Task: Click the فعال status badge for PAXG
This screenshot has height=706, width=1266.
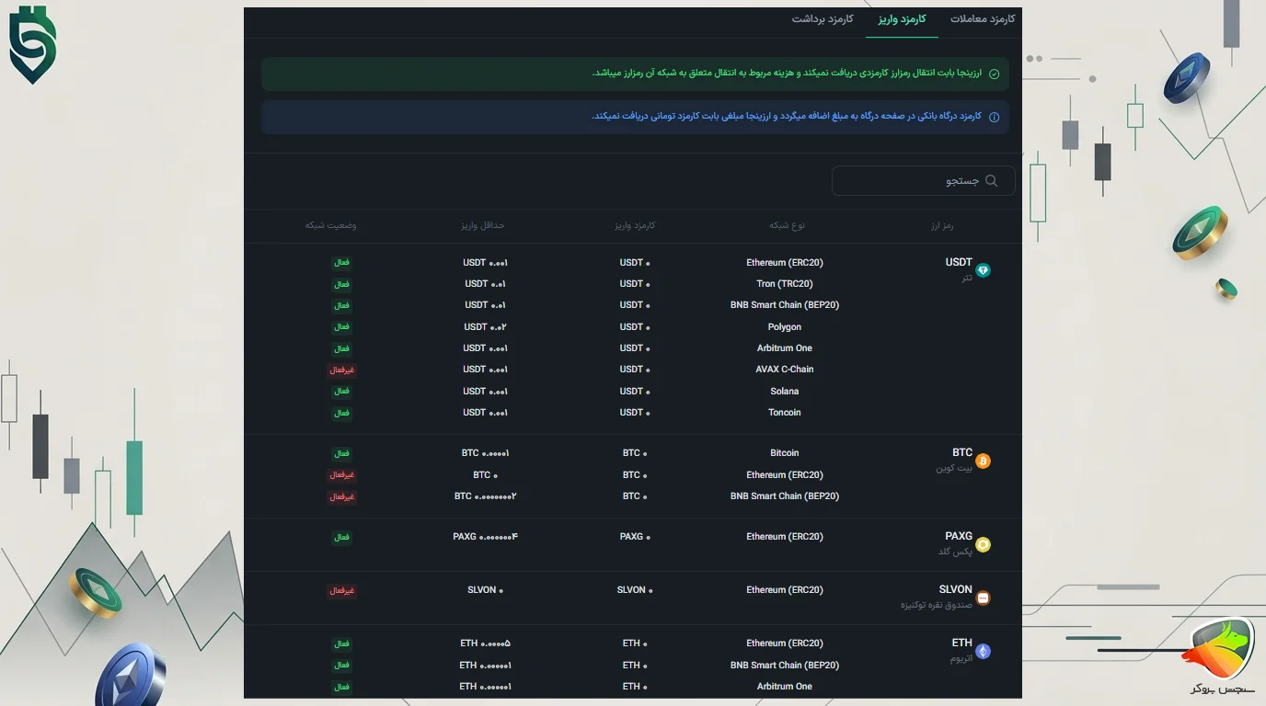Action: click(x=342, y=538)
